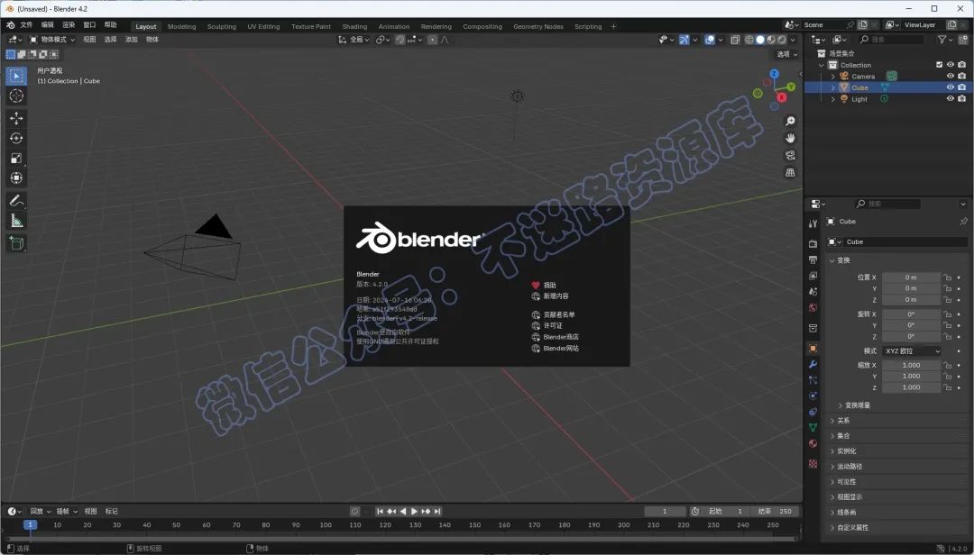Collapse the Collection tree item
This screenshot has width=974, height=555.
point(822,65)
